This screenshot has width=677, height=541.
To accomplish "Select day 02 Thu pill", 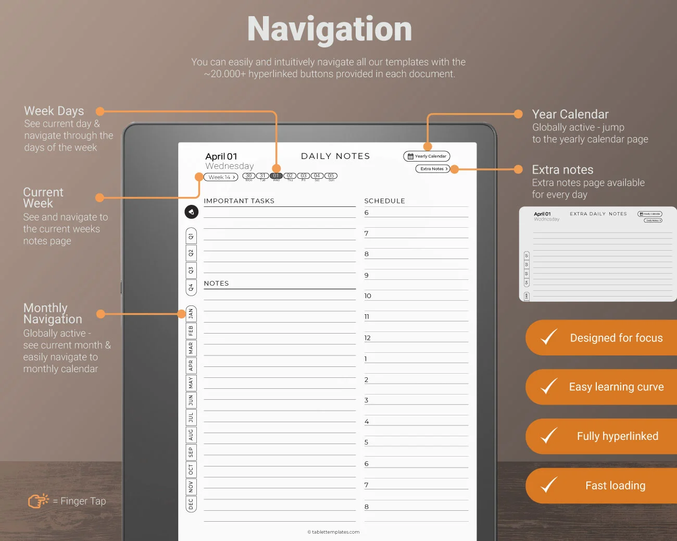I will click(x=290, y=176).
